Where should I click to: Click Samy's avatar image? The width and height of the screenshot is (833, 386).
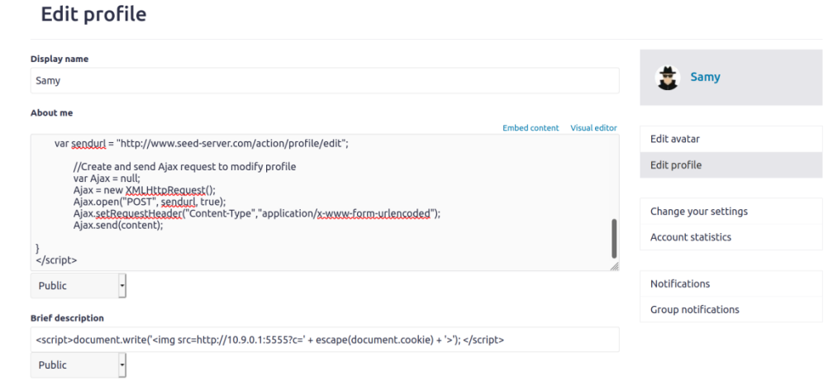pyautogui.click(x=667, y=78)
